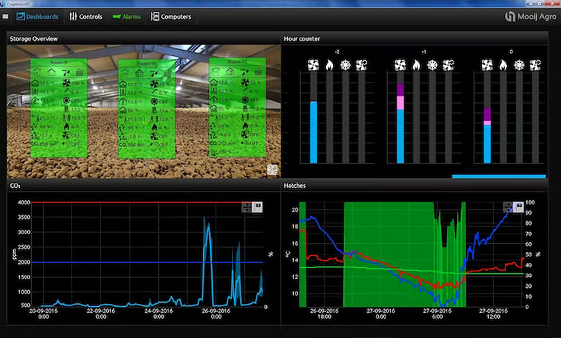Switch to the Dashboards tab
The height and width of the screenshot is (338, 561).
37,17
